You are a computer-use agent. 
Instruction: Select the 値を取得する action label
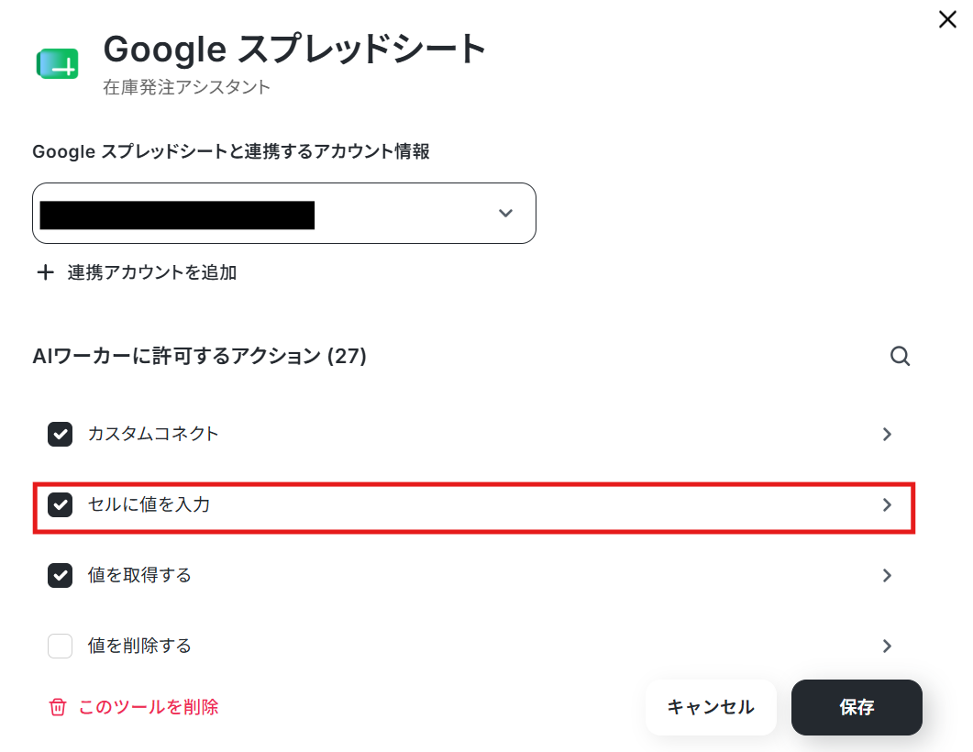(x=139, y=575)
